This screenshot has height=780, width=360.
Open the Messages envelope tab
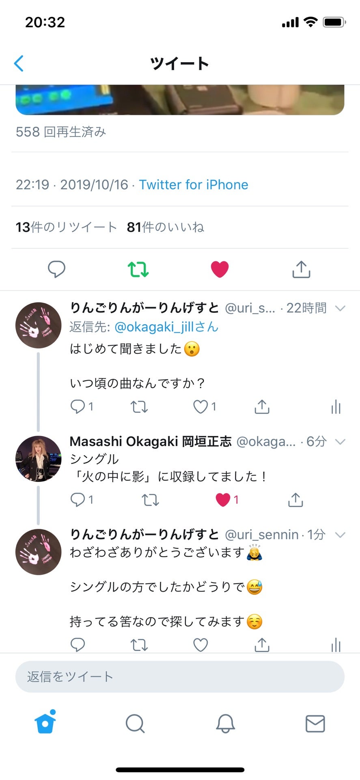pyautogui.click(x=315, y=724)
